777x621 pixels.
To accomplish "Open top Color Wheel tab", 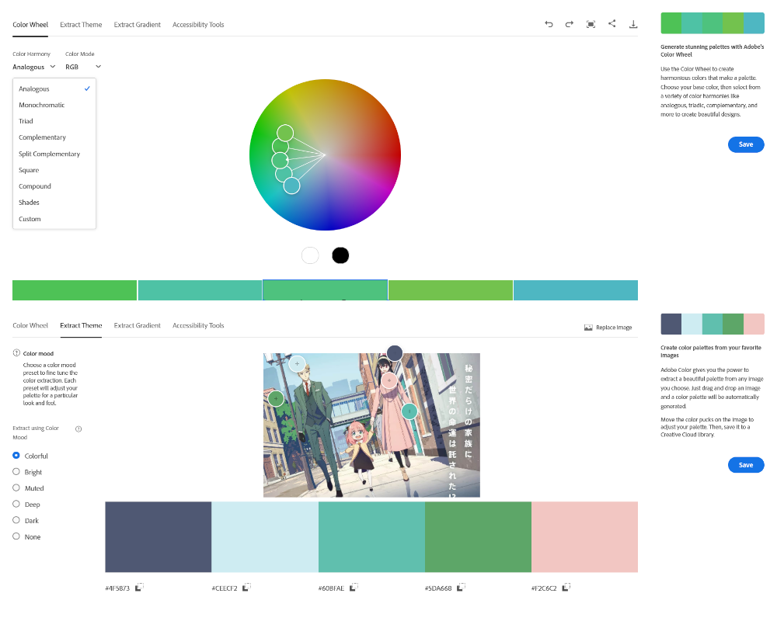I will tap(30, 25).
